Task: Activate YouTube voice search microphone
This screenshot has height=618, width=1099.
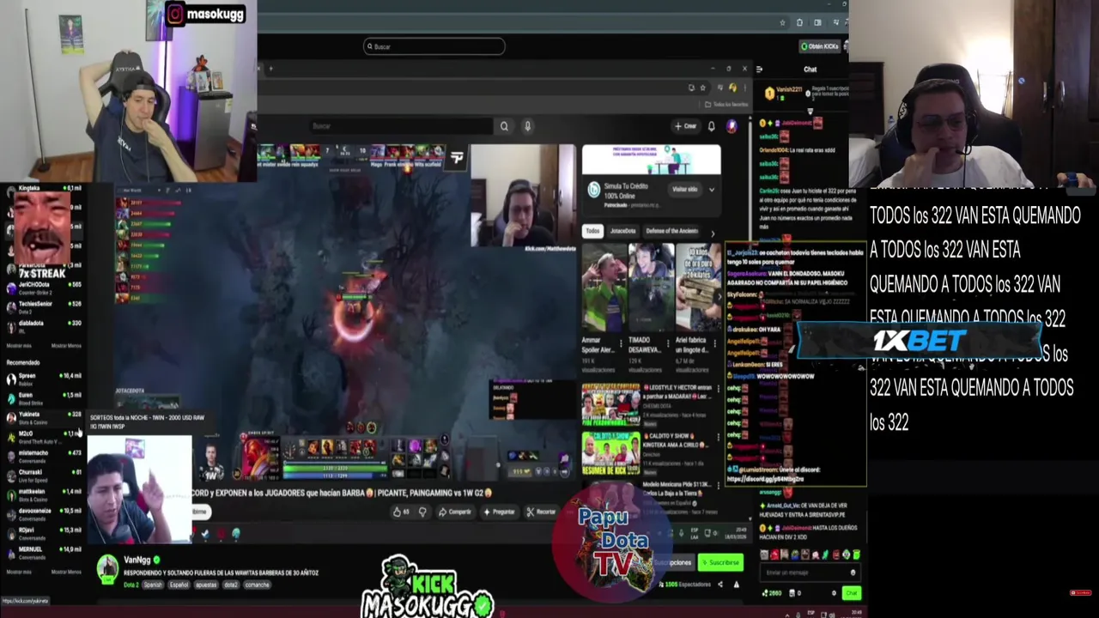Action: (527, 126)
